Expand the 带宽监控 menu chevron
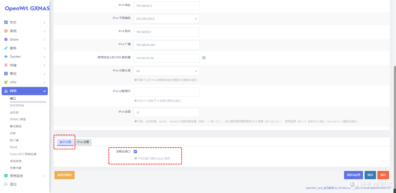This screenshot has height=193, width=396. coord(44,176)
